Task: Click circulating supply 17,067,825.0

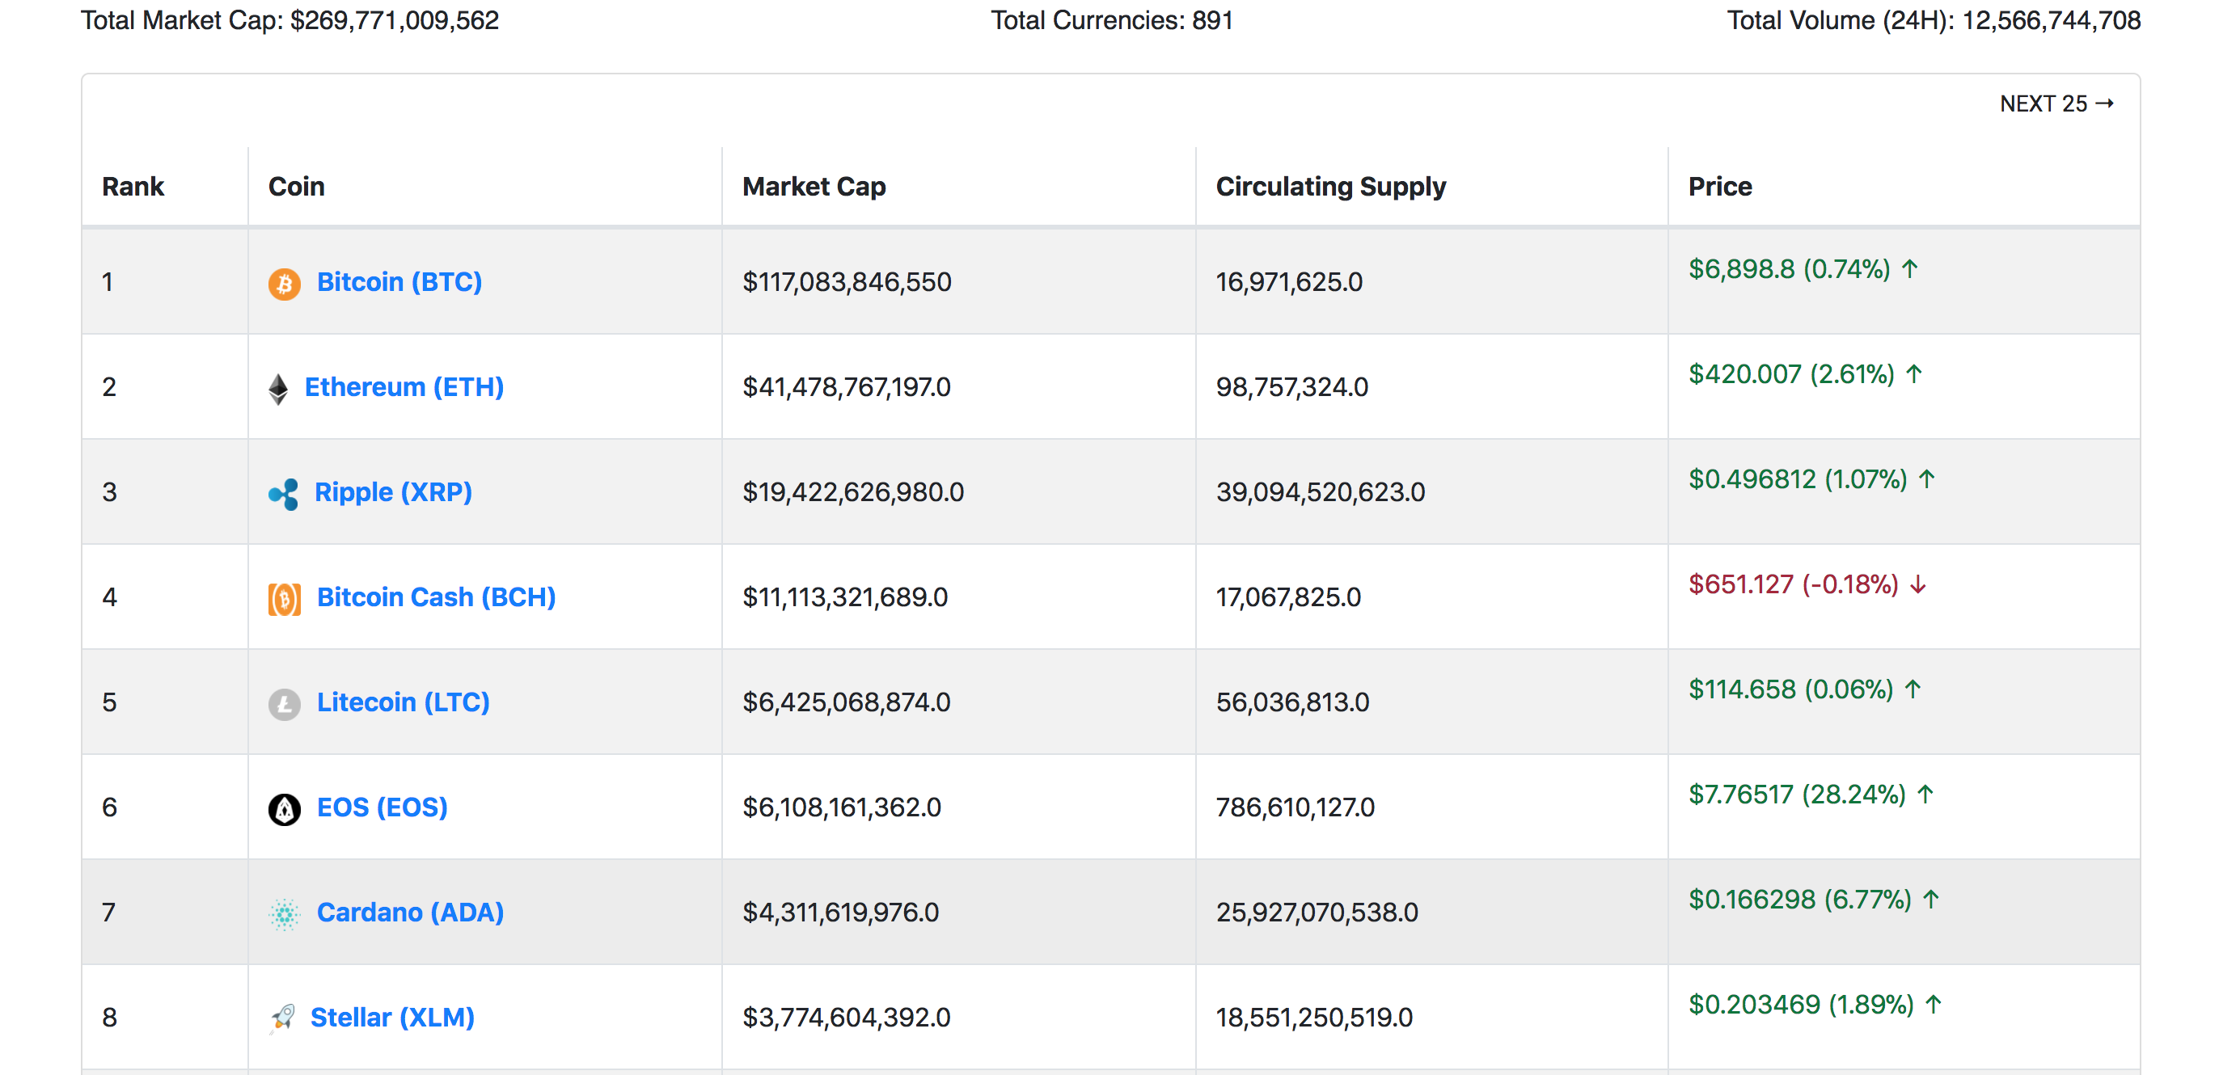Action: pos(1287,597)
